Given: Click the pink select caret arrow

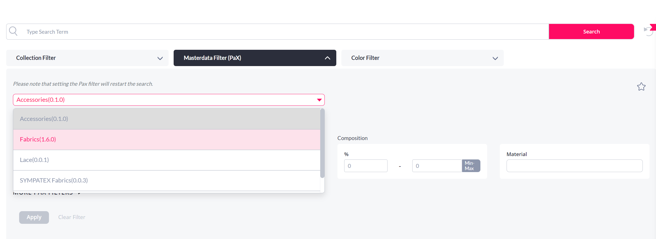Looking at the screenshot, I should pyautogui.click(x=319, y=100).
